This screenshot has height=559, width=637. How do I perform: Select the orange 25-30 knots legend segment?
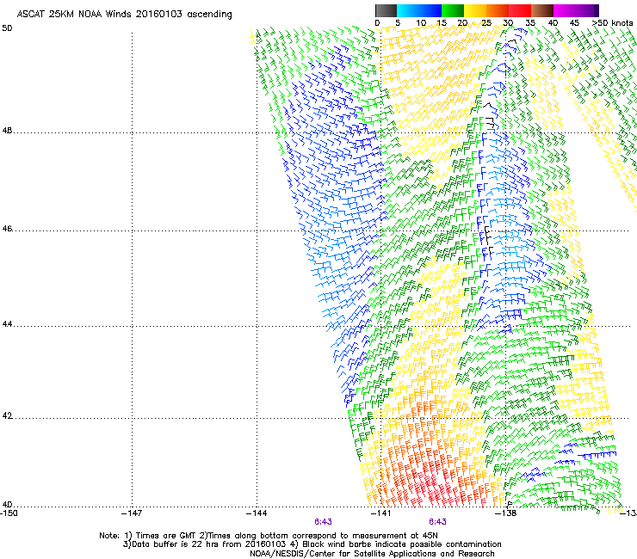498,10
